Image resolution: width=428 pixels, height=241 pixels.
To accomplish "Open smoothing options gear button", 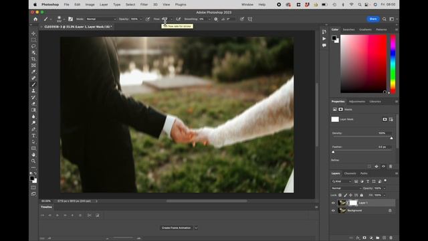I will coord(216,19).
